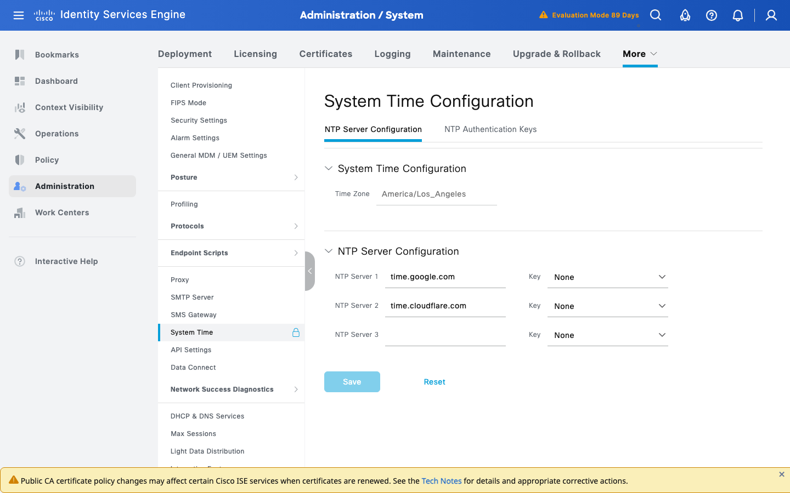The width and height of the screenshot is (790, 493).
Task: Open the Deployment tab
Action: [x=185, y=54]
